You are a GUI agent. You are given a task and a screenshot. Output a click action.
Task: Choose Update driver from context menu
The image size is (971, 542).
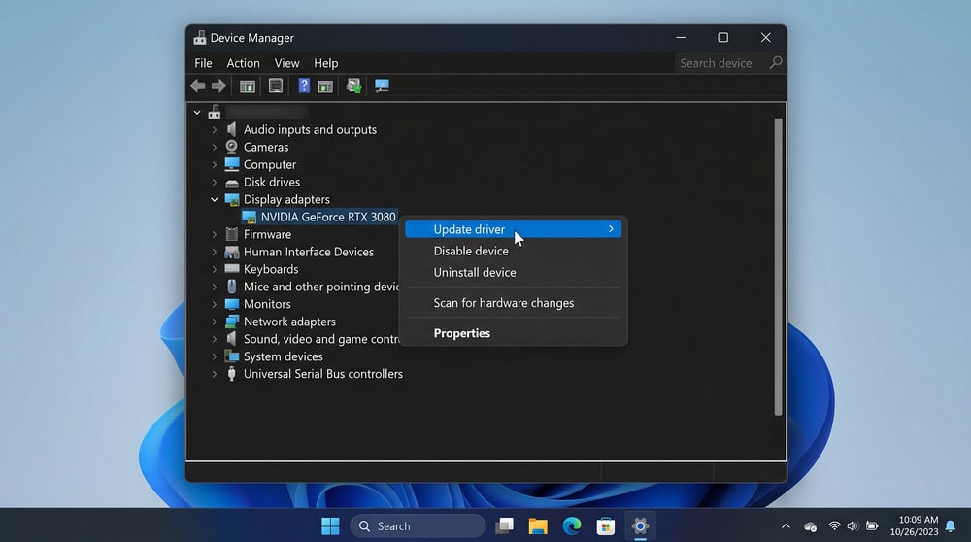[514, 229]
